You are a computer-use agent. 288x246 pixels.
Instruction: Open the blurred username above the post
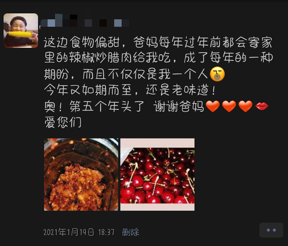(x=85, y=20)
